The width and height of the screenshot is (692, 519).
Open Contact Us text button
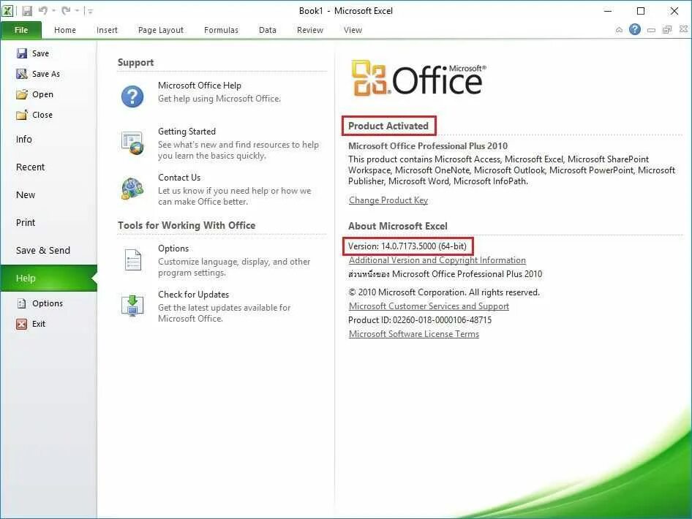click(179, 177)
